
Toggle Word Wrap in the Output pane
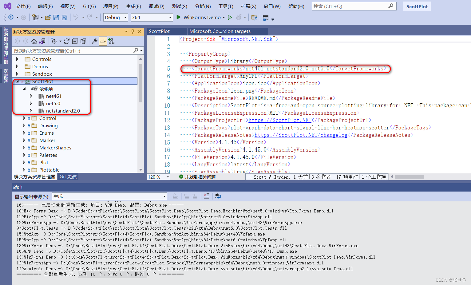coord(217,196)
